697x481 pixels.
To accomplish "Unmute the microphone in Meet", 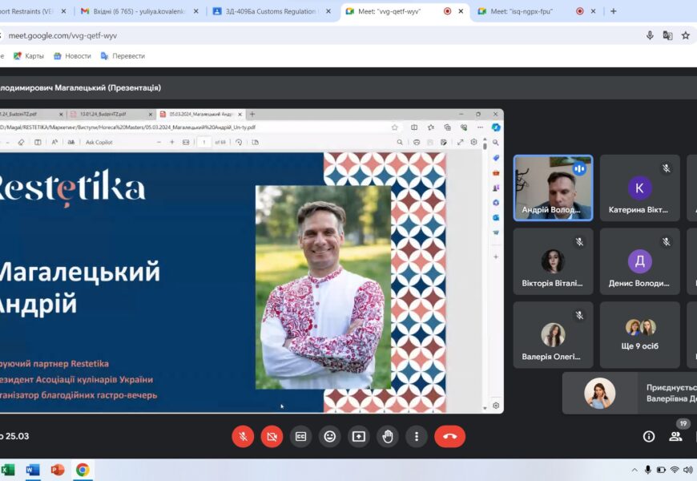I will (x=243, y=436).
